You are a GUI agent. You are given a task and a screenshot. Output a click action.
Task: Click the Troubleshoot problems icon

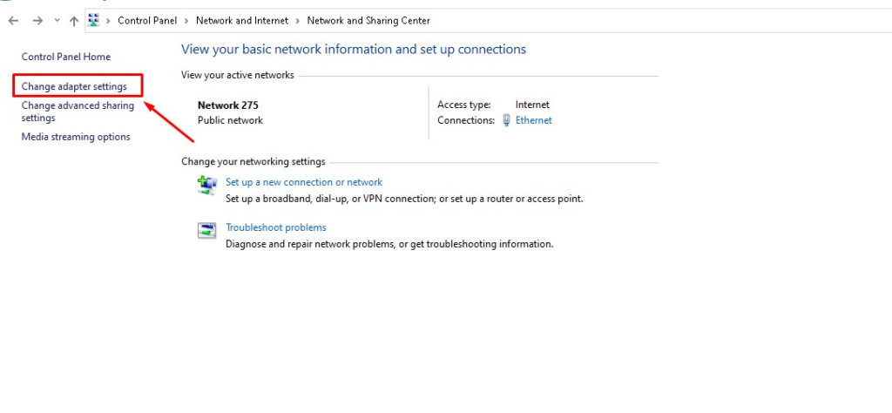207,230
